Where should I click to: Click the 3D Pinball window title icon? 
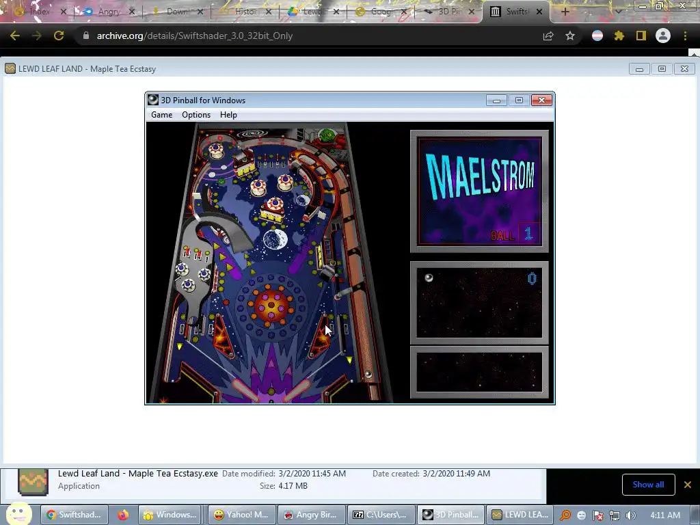(x=153, y=100)
